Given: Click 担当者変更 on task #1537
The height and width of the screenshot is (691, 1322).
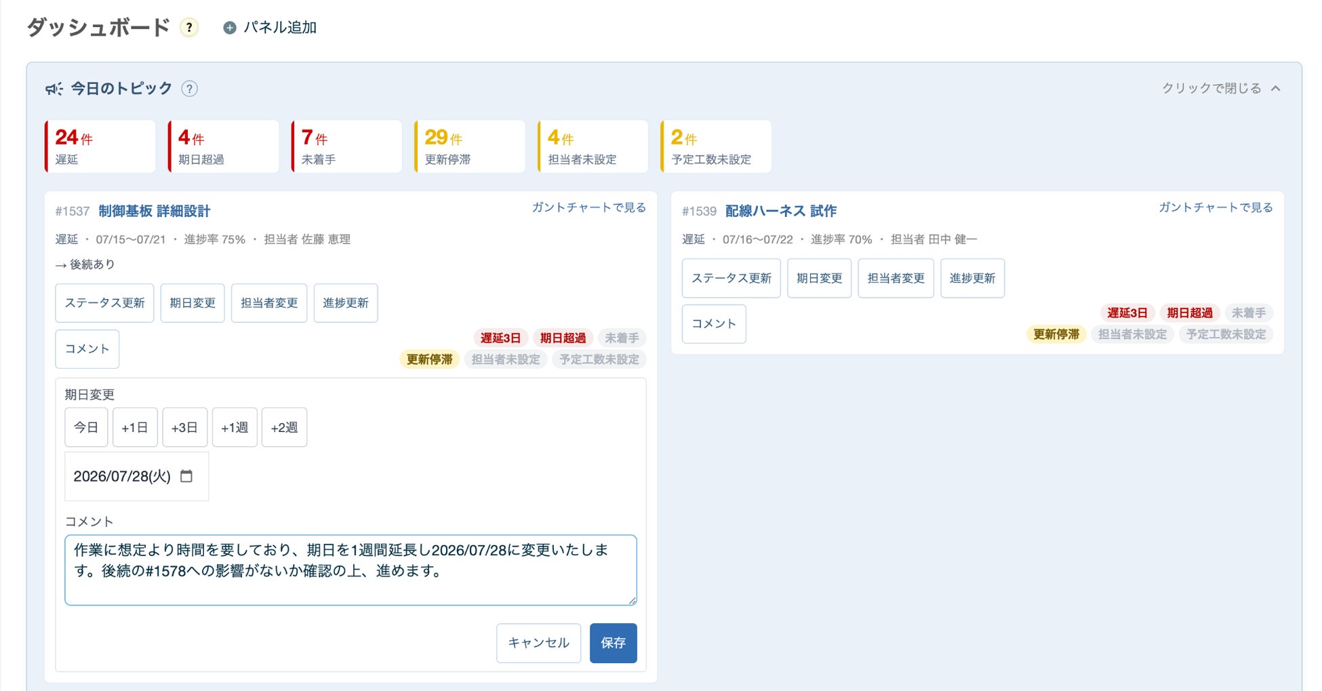Looking at the screenshot, I should click(269, 303).
